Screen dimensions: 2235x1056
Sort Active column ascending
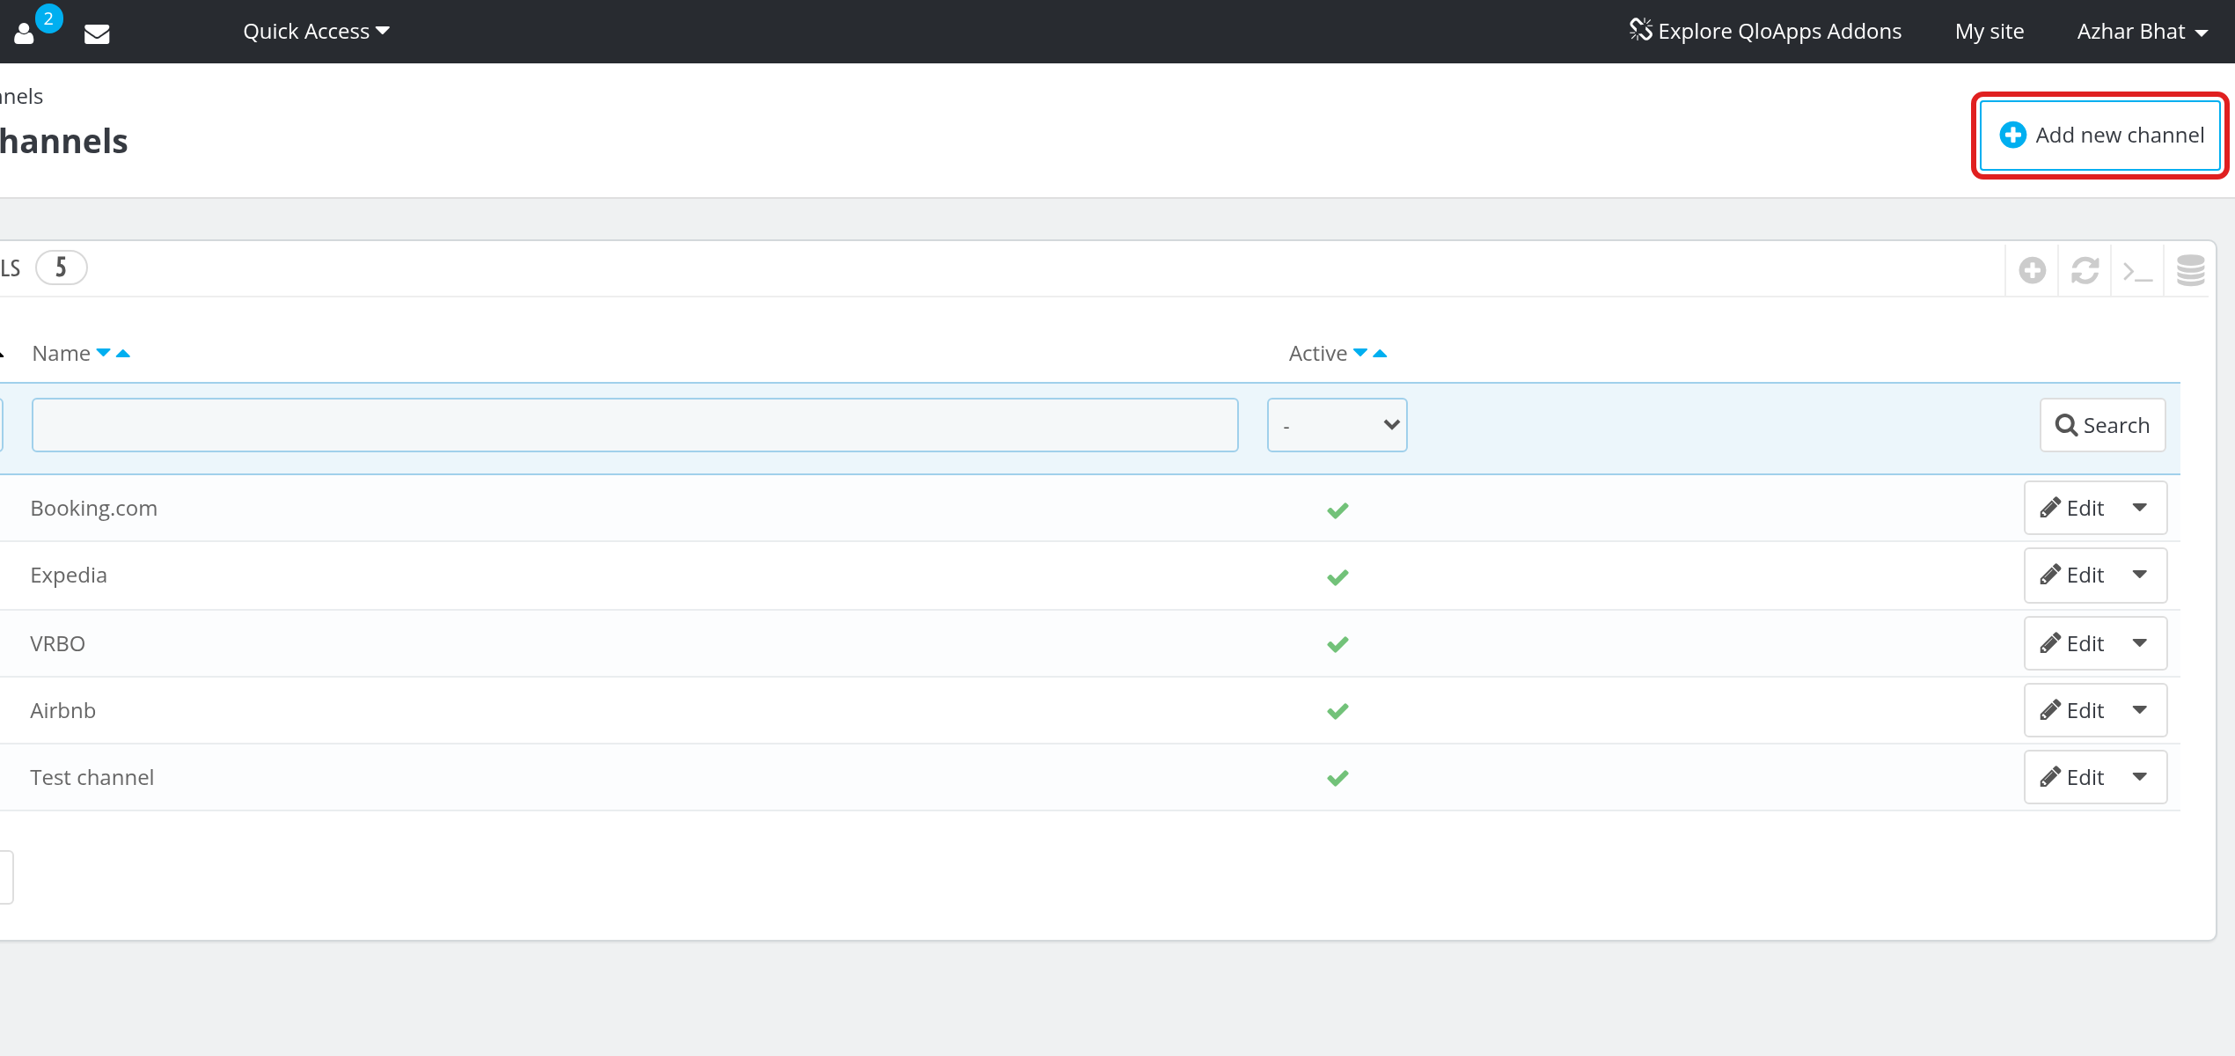coord(1380,353)
